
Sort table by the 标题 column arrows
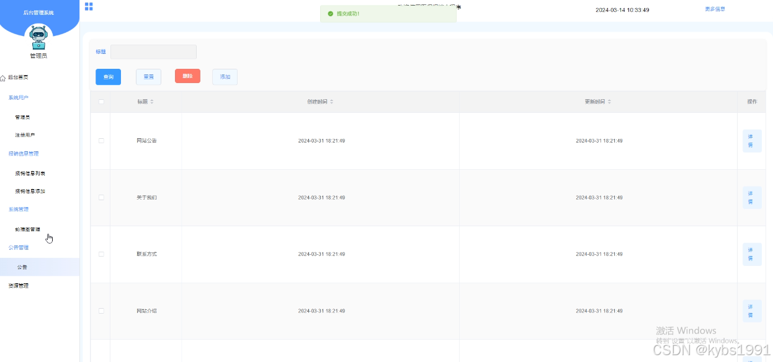click(152, 102)
